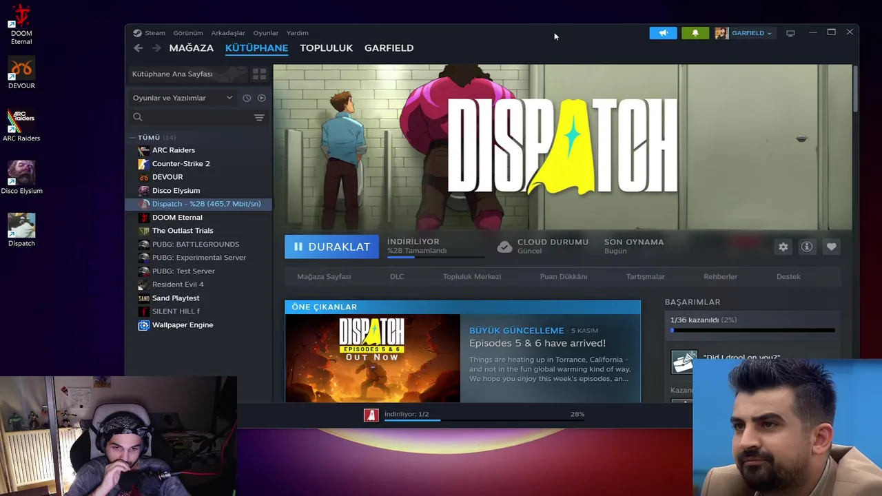Click Counter-Strike 2 icon in library list
The height and width of the screenshot is (496, 882).
pos(143,164)
